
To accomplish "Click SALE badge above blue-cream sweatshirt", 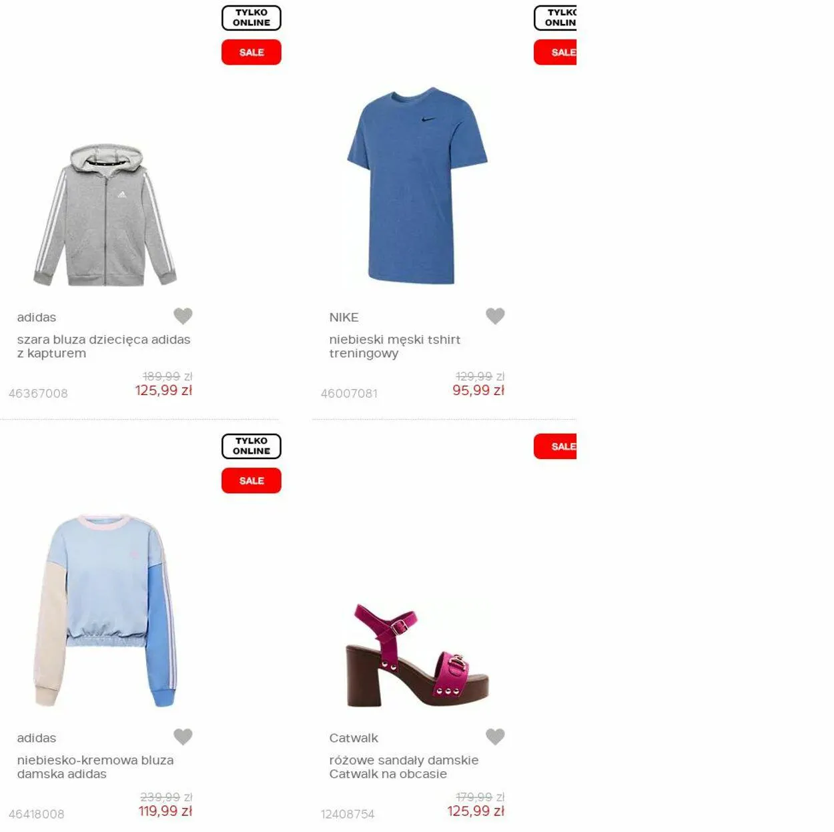I will click(252, 480).
